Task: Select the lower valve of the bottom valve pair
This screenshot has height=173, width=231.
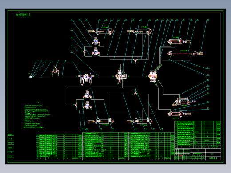Action: pyautogui.click(x=87, y=105)
